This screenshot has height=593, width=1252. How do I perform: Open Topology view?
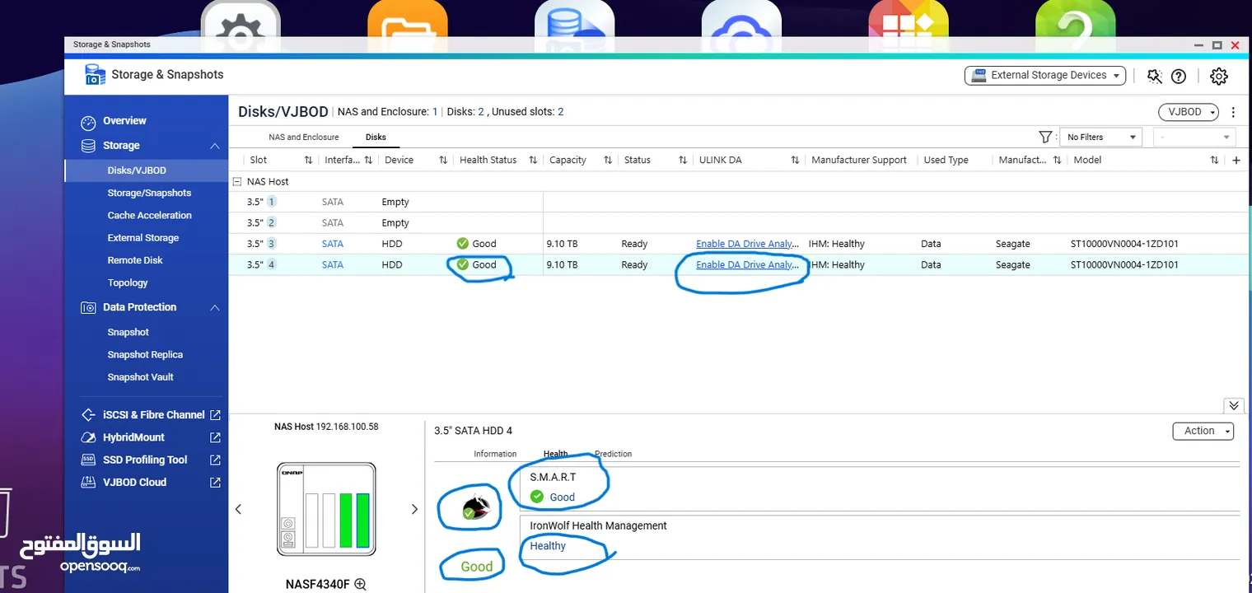coord(128,282)
